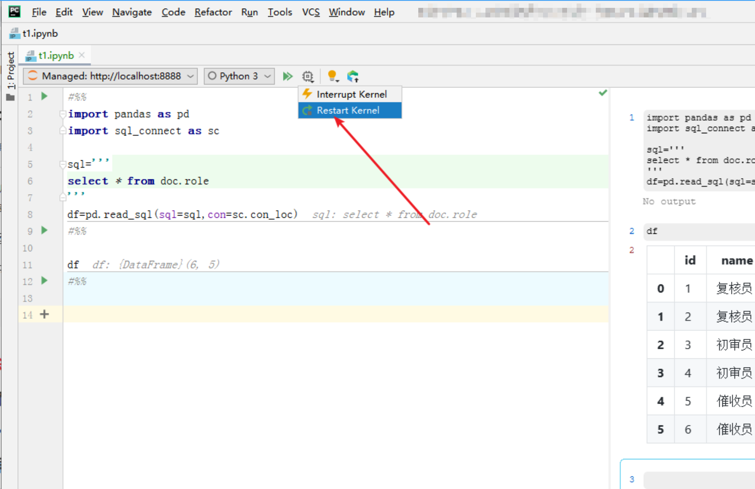Click the plus icon to add cell
The height and width of the screenshot is (489, 755).
tap(44, 314)
